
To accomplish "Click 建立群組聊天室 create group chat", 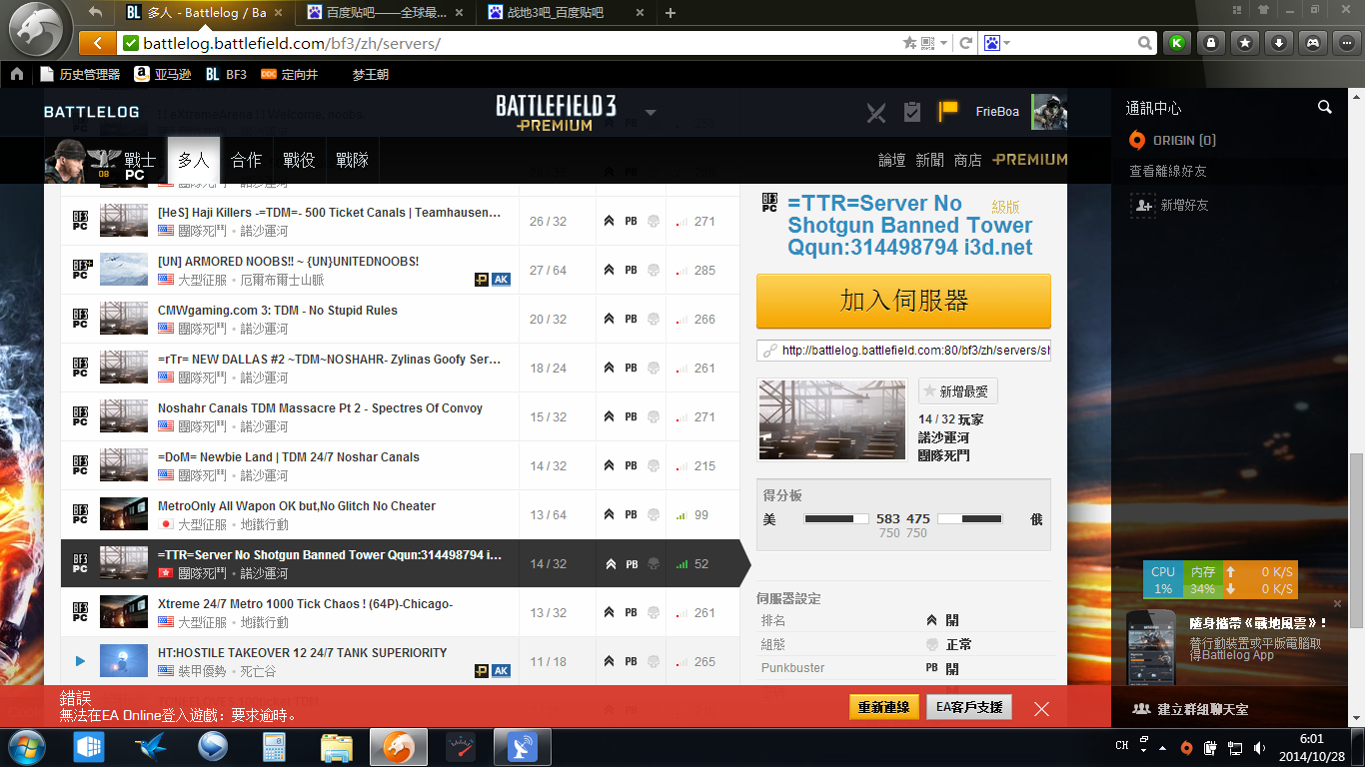I will [x=1190, y=709].
